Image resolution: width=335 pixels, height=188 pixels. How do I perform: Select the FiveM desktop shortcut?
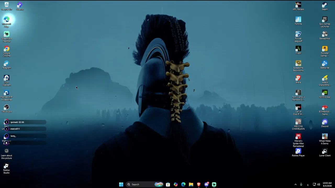pyautogui.click(x=298, y=50)
